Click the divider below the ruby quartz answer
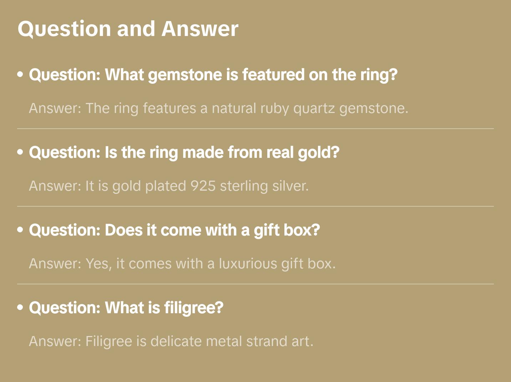Viewport: 511px width, 382px height. 255,129
